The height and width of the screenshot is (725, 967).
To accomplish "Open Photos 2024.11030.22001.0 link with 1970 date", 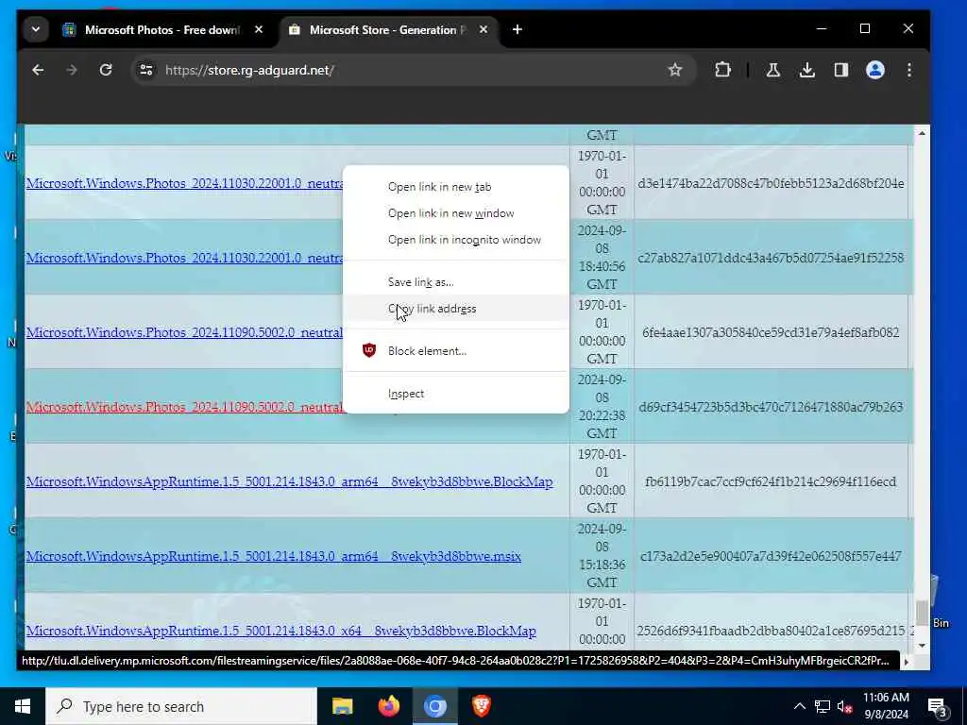I will (x=184, y=183).
